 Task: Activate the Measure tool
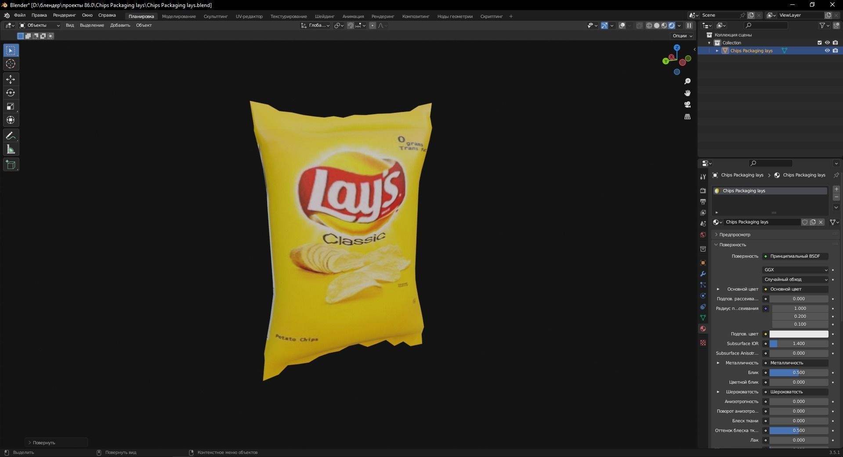11,149
